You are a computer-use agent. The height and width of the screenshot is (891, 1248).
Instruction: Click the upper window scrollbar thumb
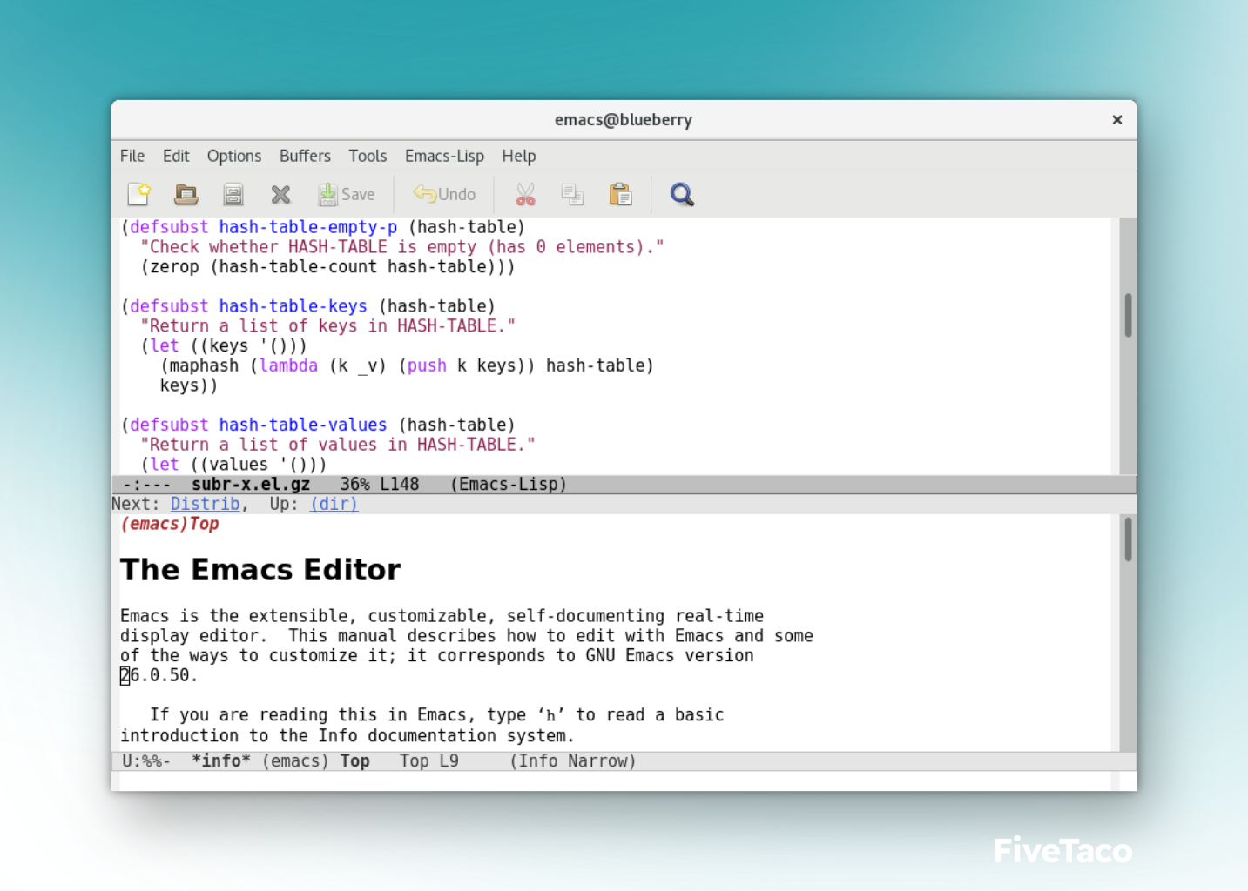pos(1128,315)
